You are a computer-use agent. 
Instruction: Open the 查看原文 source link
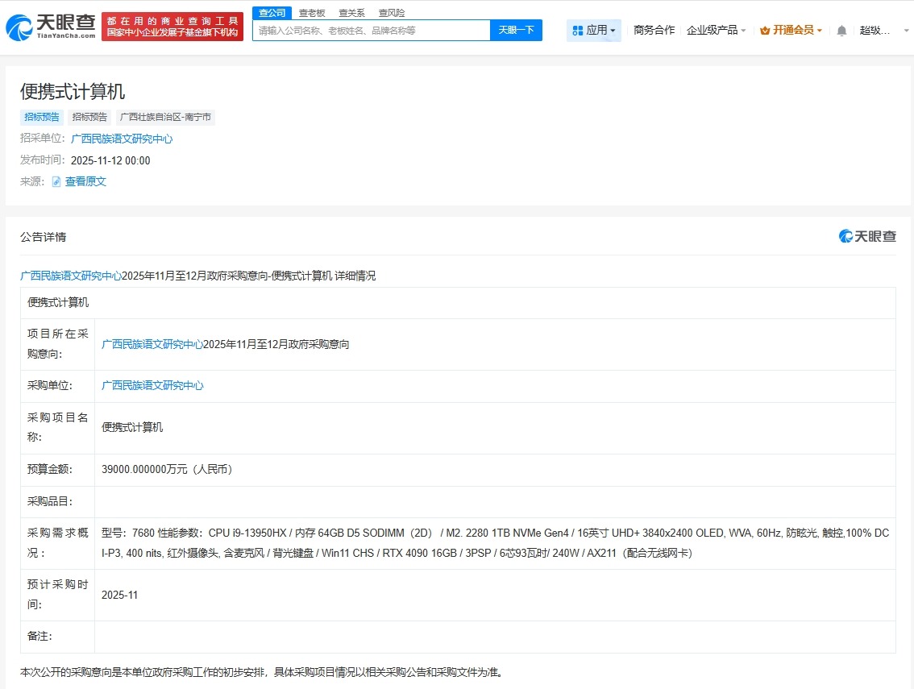pyautogui.click(x=85, y=181)
